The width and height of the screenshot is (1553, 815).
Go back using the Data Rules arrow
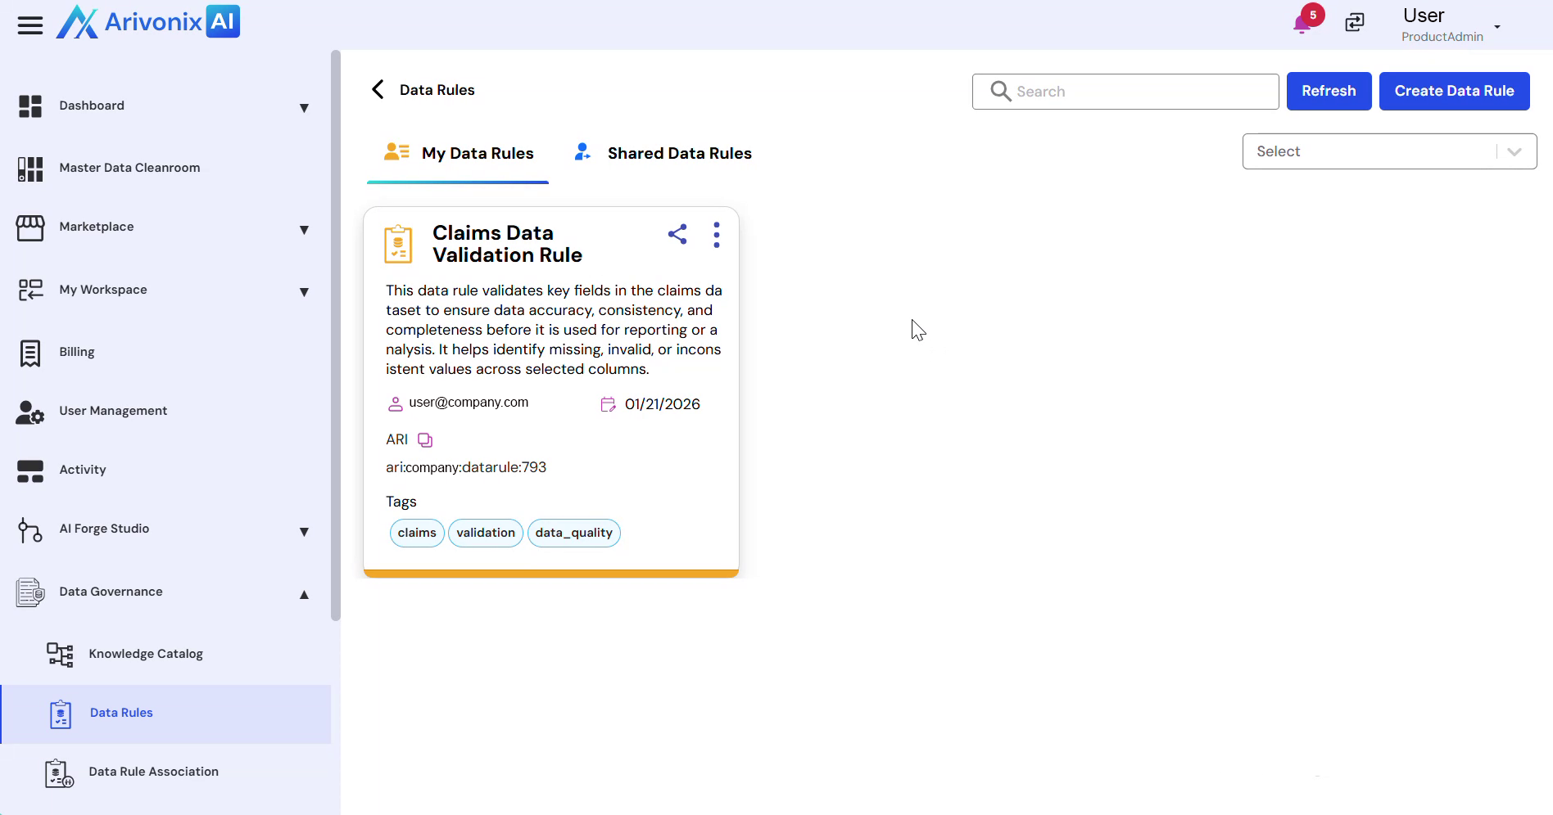[x=378, y=90]
